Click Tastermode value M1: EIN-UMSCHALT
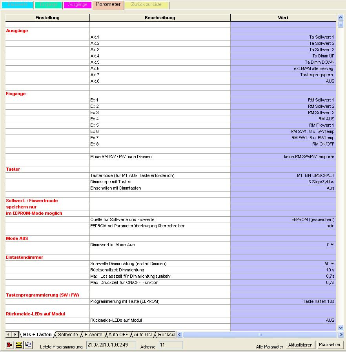Image resolution: width=346 pixels, height=352 pixels. click(283, 175)
